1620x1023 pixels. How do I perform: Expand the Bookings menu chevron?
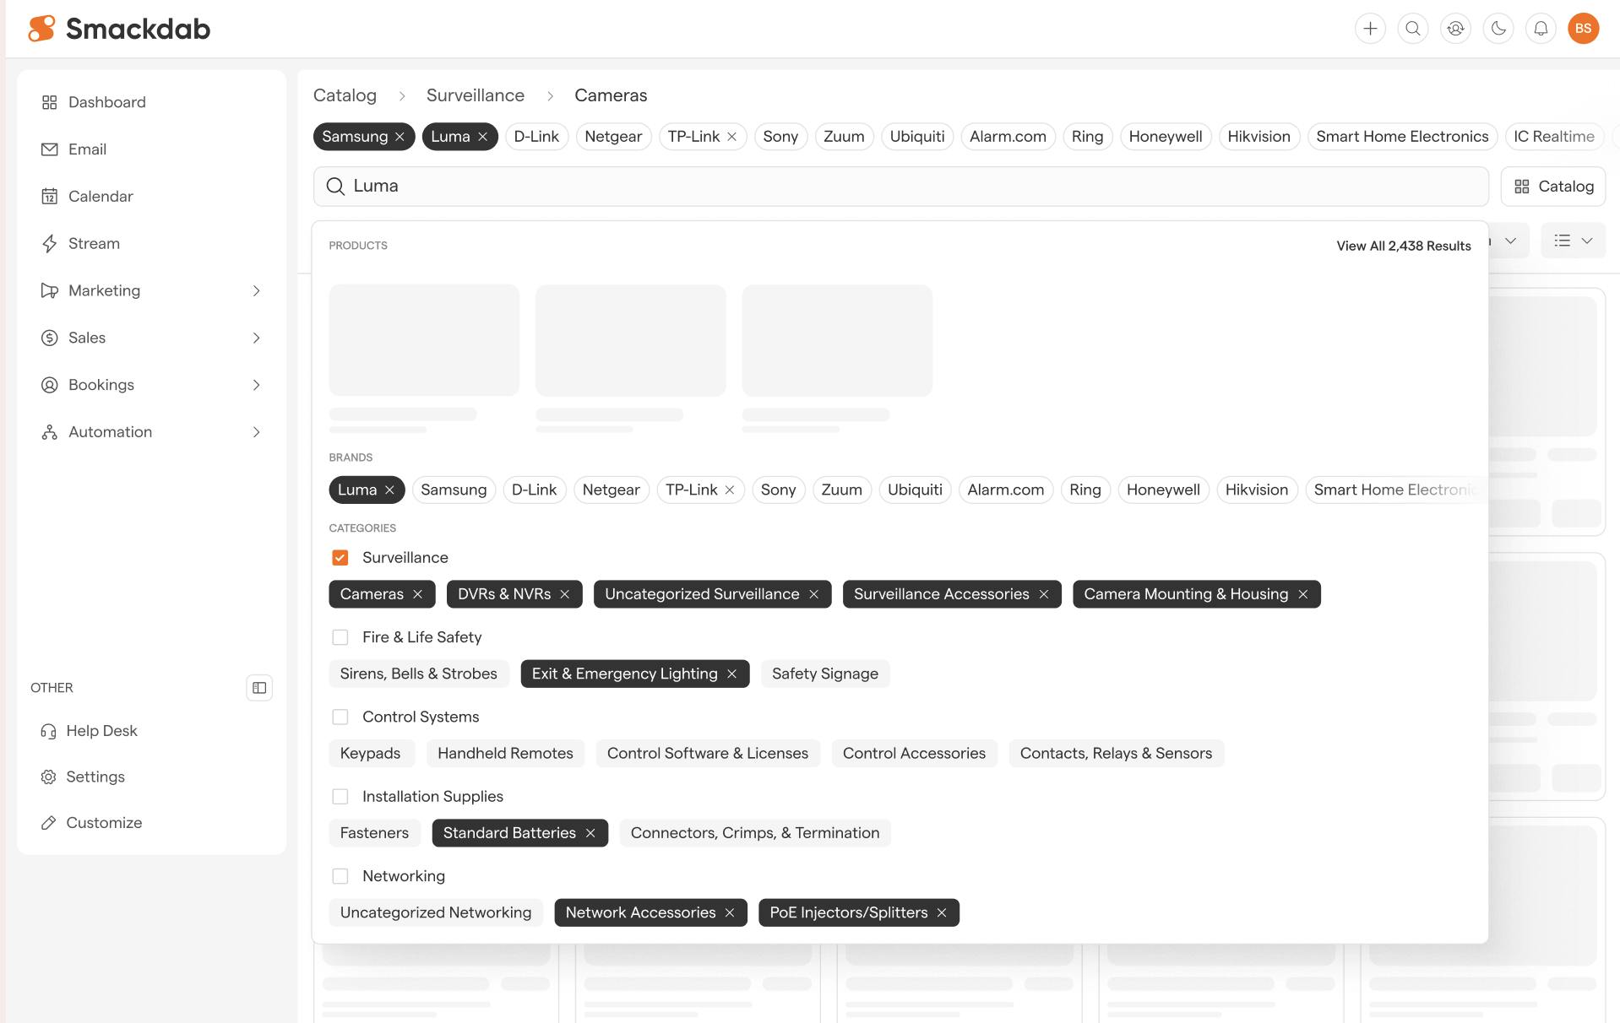[x=257, y=385]
